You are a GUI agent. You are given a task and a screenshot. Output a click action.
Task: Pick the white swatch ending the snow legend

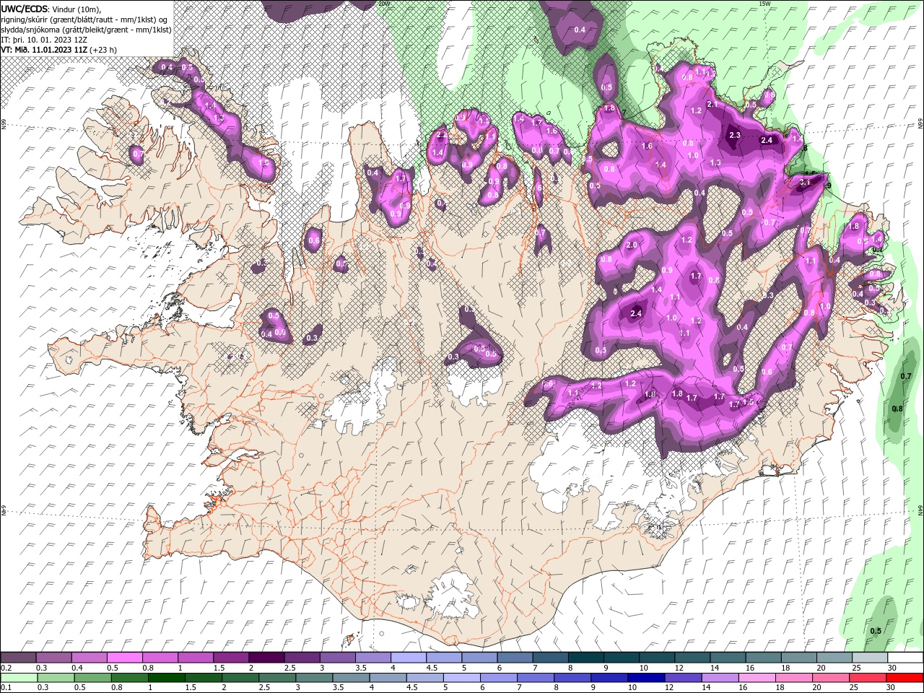[905, 658]
